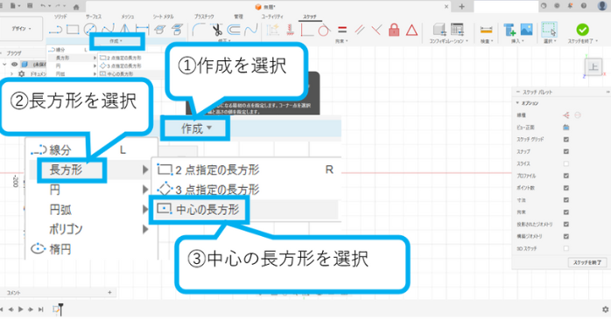Click the Equal constraint icon
The width and height of the screenshot is (611, 319).
click(342, 30)
